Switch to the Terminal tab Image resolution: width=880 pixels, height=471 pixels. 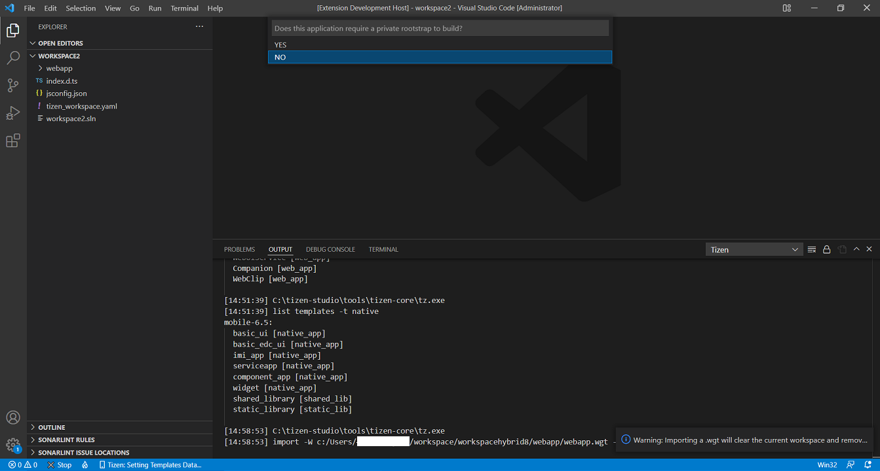pyautogui.click(x=383, y=249)
